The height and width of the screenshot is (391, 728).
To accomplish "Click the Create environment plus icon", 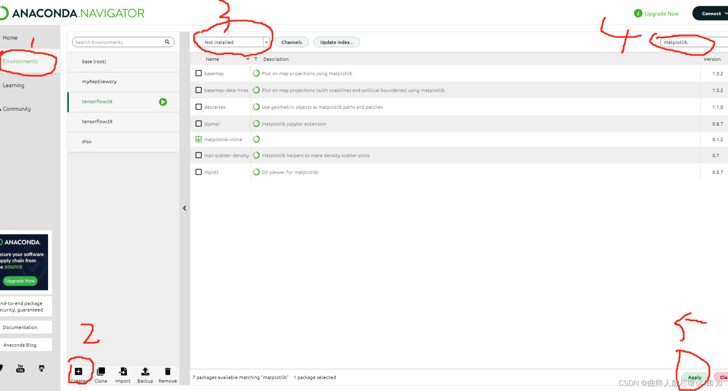I will [78, 371].
